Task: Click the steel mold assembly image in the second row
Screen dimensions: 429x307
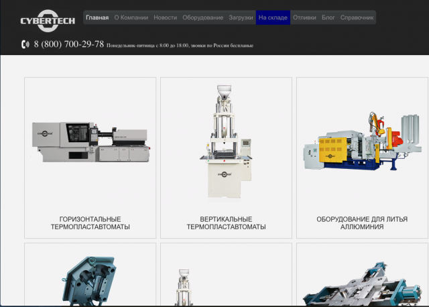Action: click(x=362, y=284)
